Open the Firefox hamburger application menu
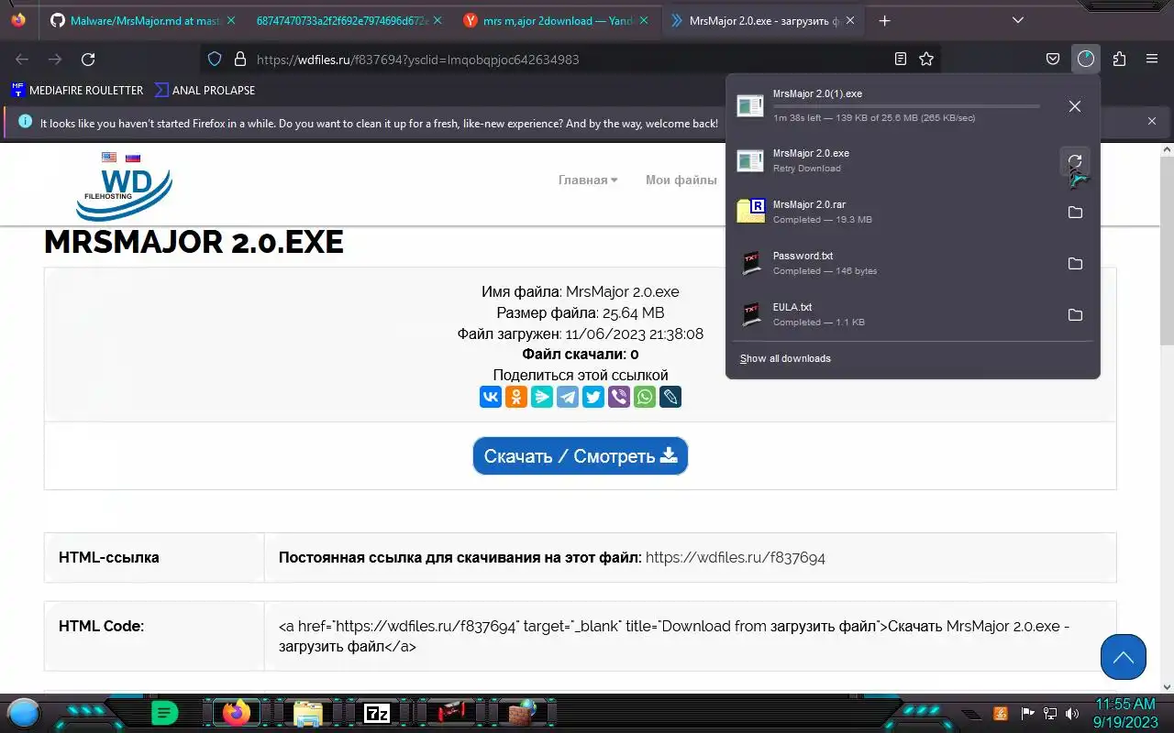Image resolution: width=1174 pixels, height=733 pixels. click(x=1152, y=59)
